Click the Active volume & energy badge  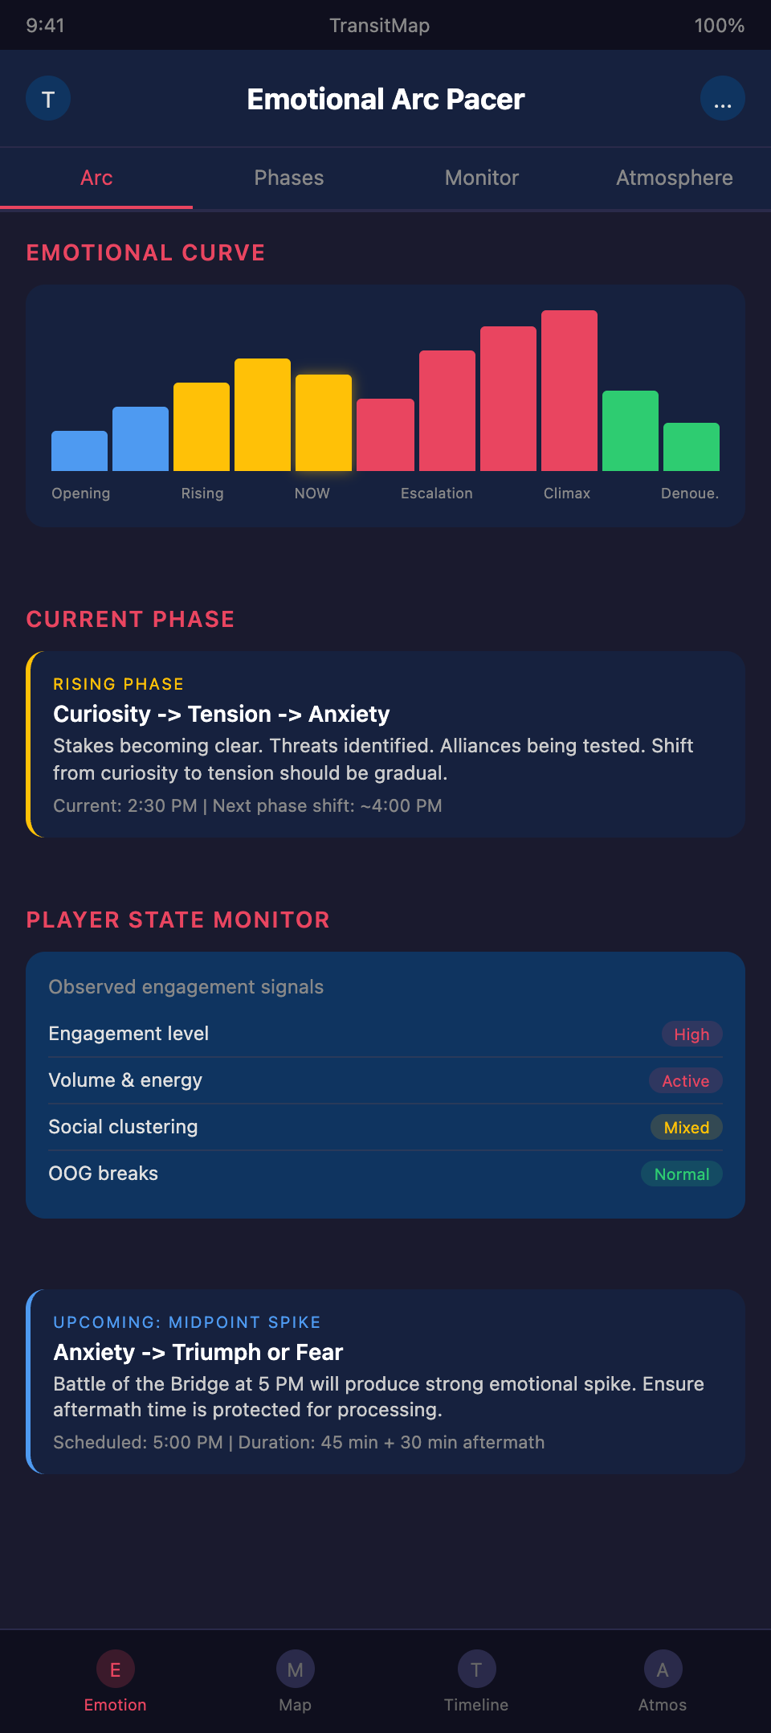[x=685, y=1081]
